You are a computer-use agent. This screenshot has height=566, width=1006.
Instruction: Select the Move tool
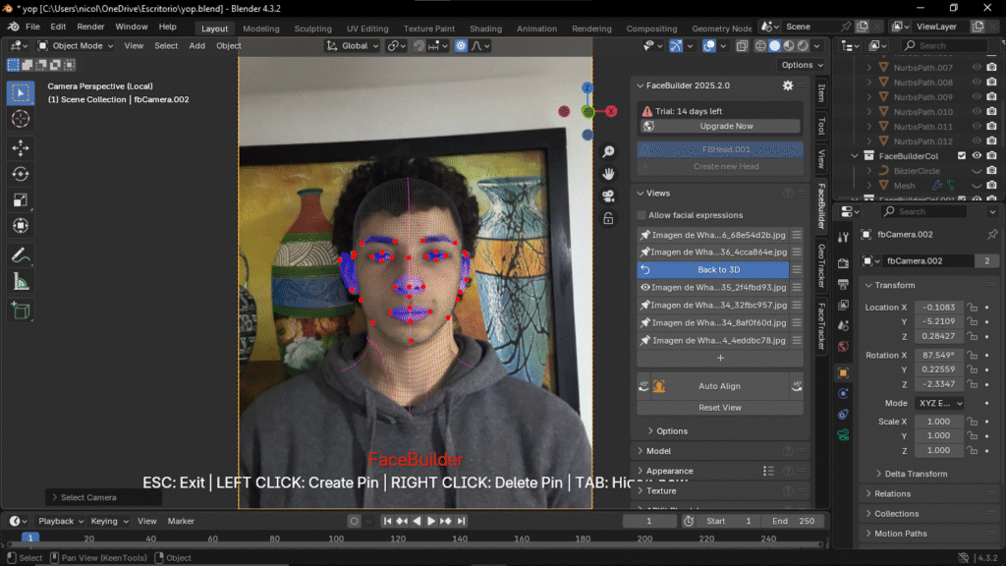(21, 147)
